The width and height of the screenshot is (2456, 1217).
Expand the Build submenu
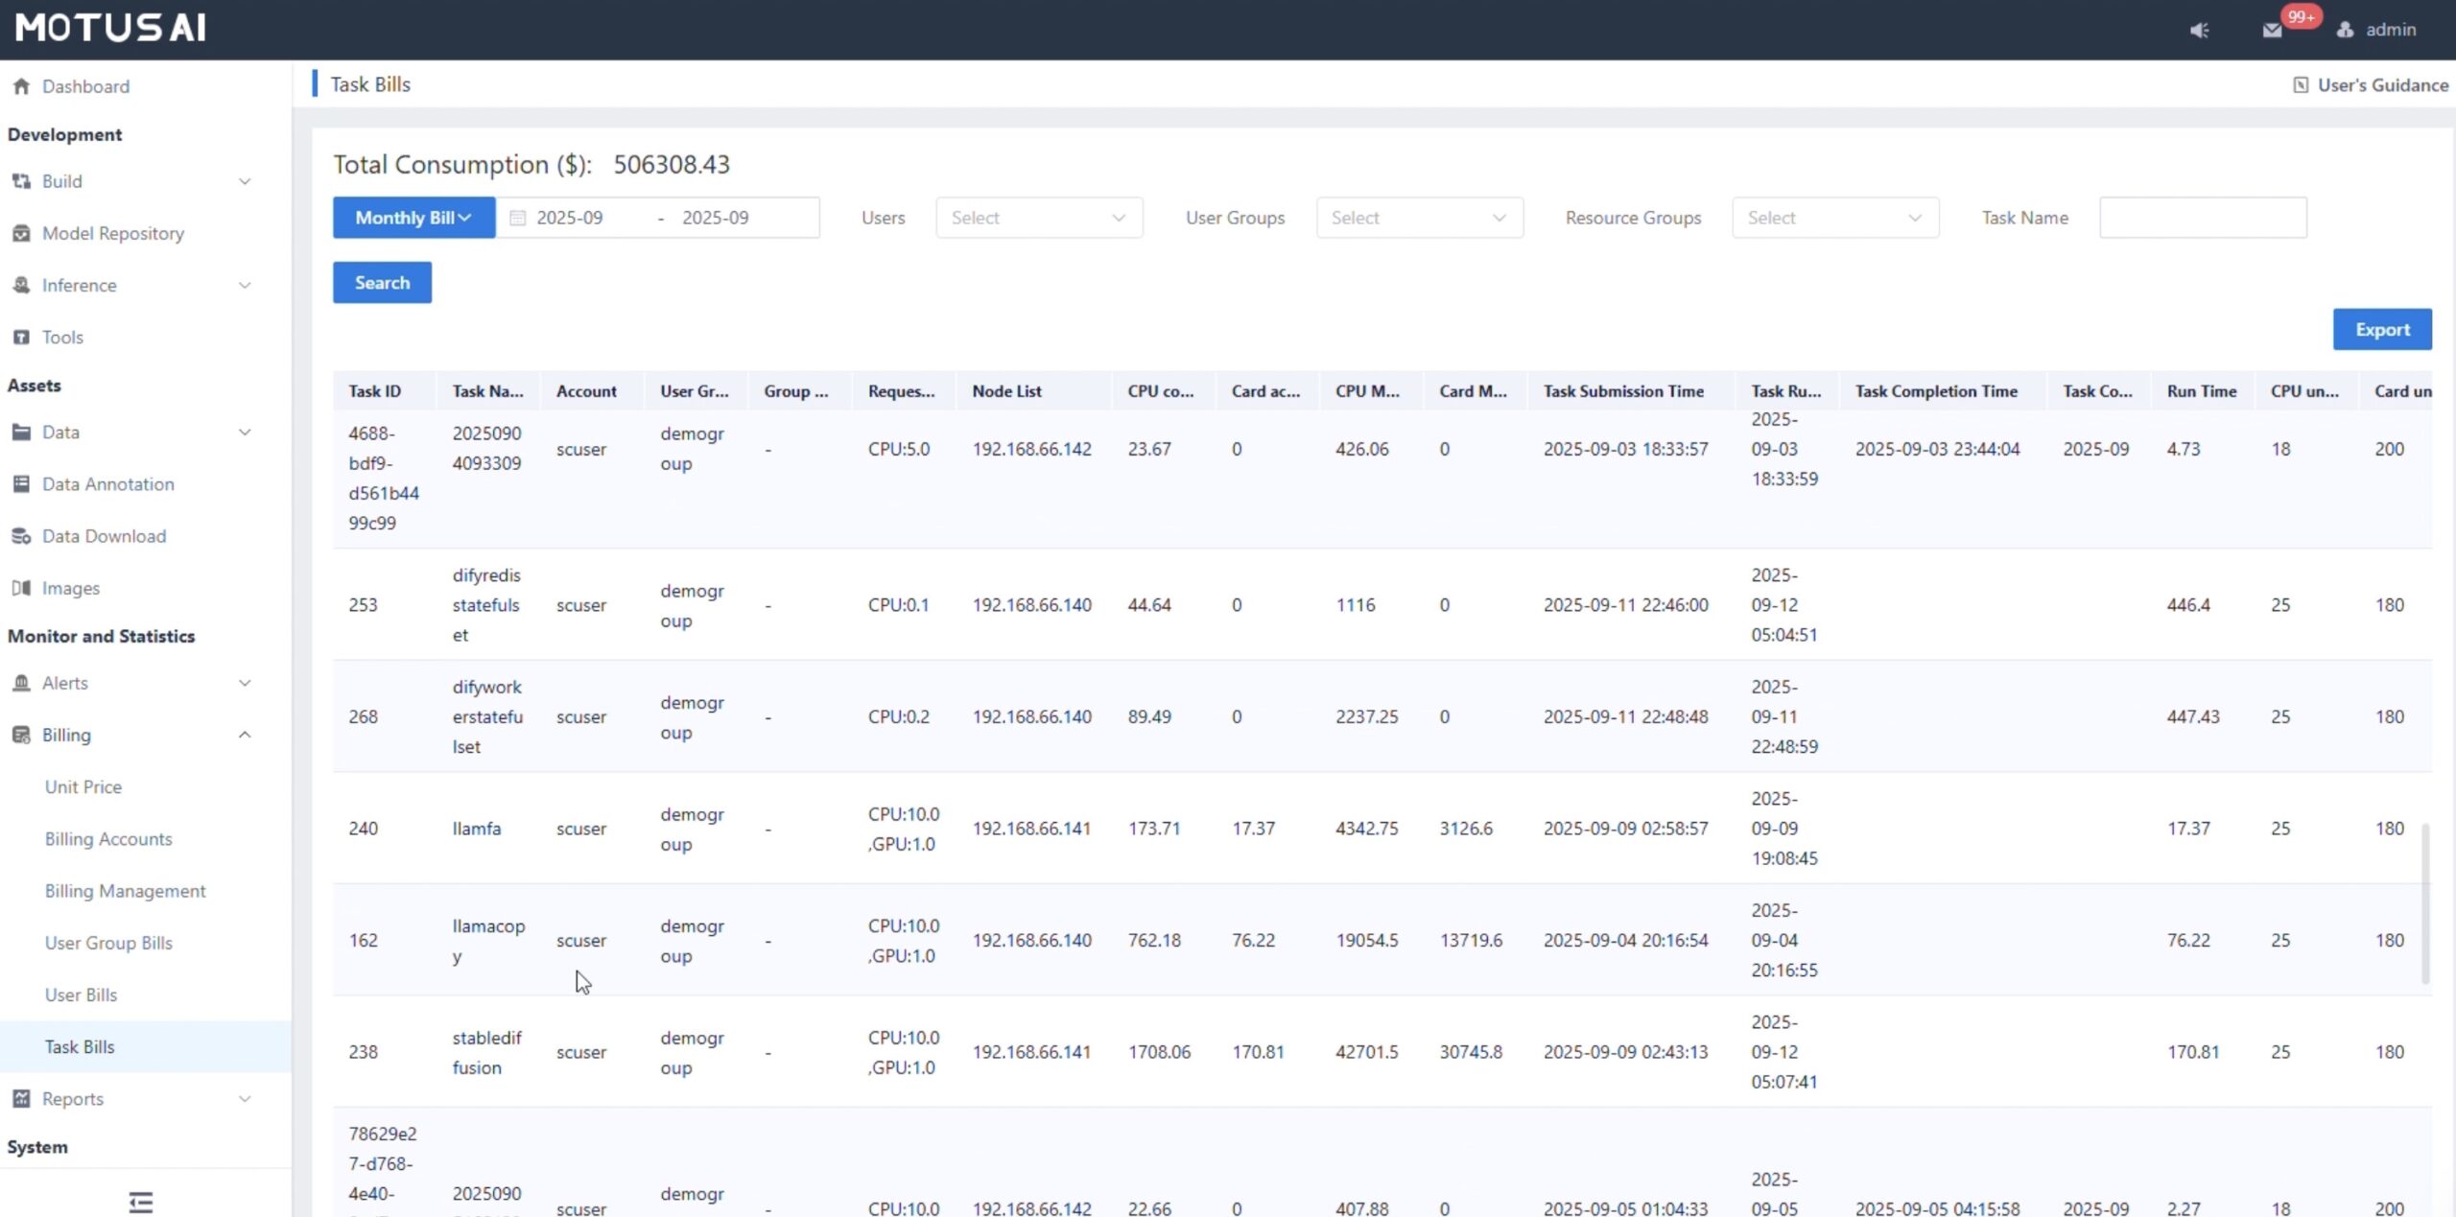pyautogui.click(x=245, y=181)
